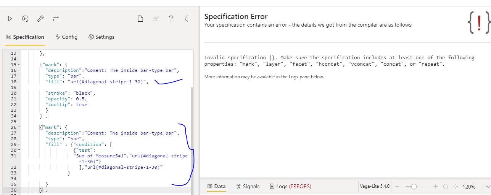Adjust the zoom level slider

pyautogui.click(x=416, y=187)
